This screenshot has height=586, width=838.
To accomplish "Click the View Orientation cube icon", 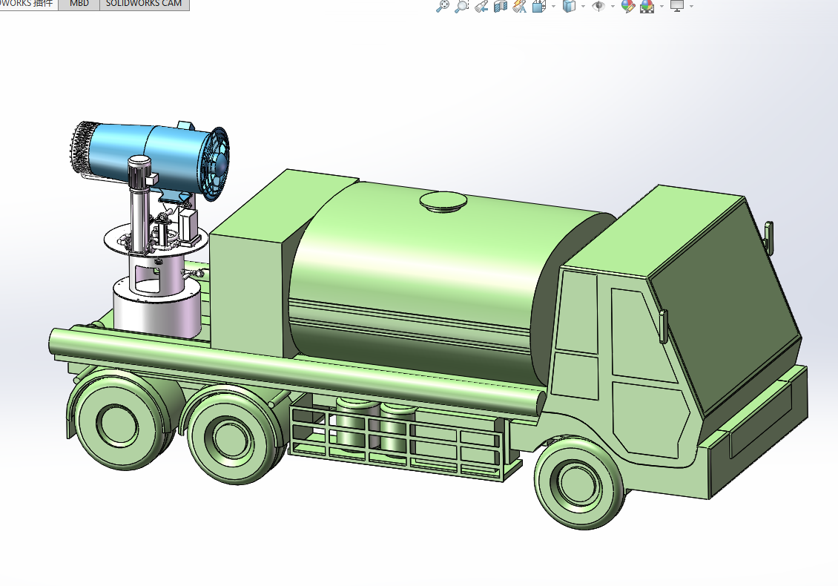I will coord(538,6).
